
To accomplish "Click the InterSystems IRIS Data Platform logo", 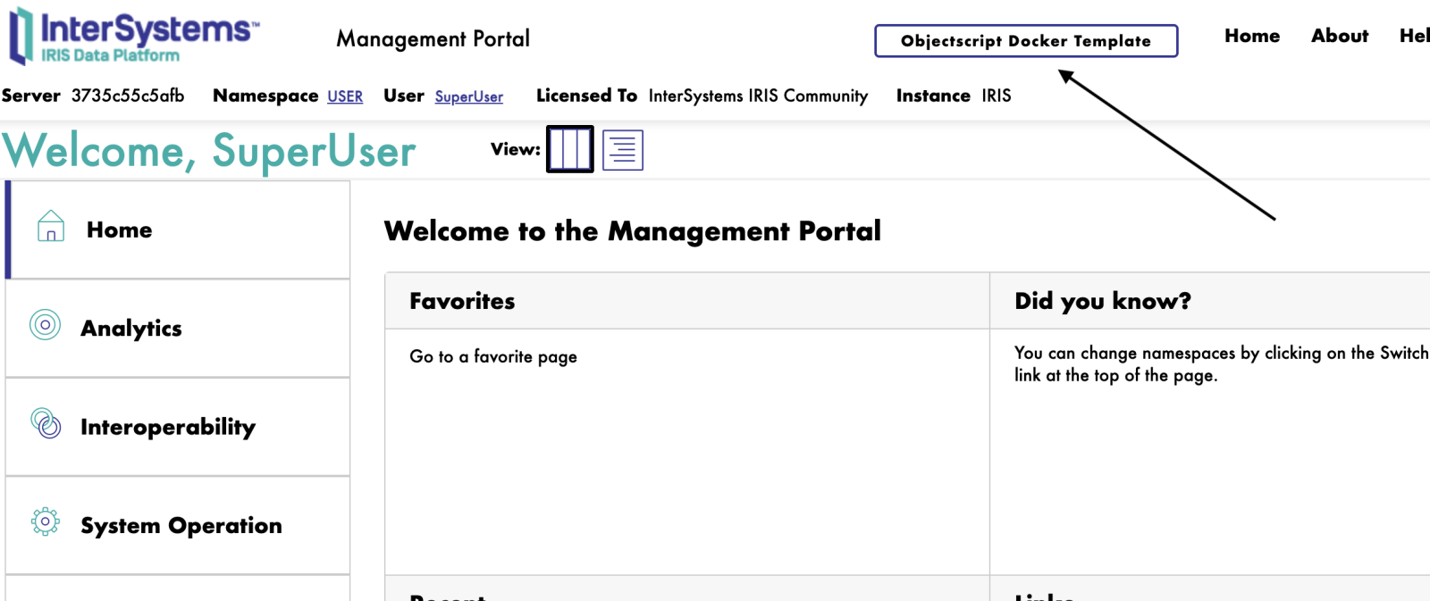I will (x=134, y=37).
